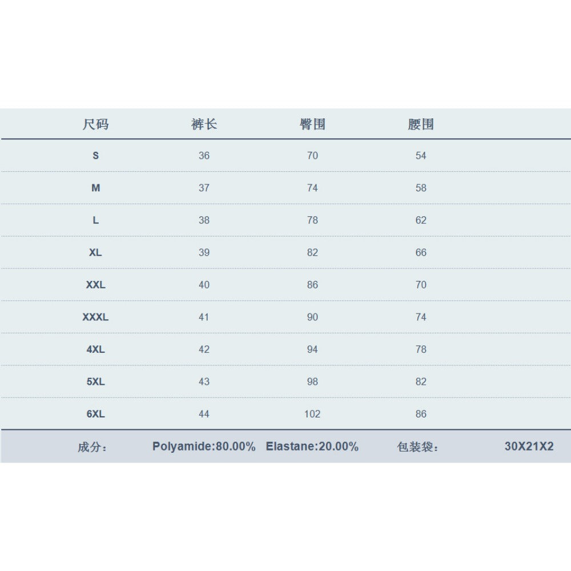Click waist value 70 in XXL row
This screenshot has width=571, height=571.
click(421, 284)
